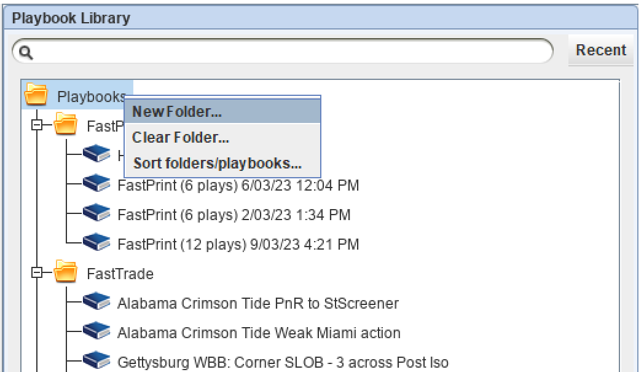Click the FastTrade folder icon
This screenshot has height=372, width=644.
65,274
